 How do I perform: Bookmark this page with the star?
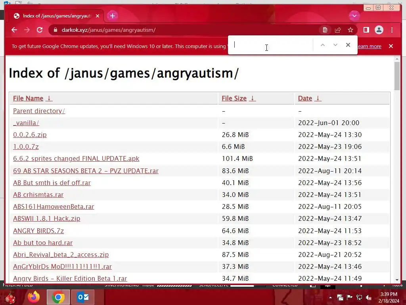pyautogui.click(x=350, y=30)
